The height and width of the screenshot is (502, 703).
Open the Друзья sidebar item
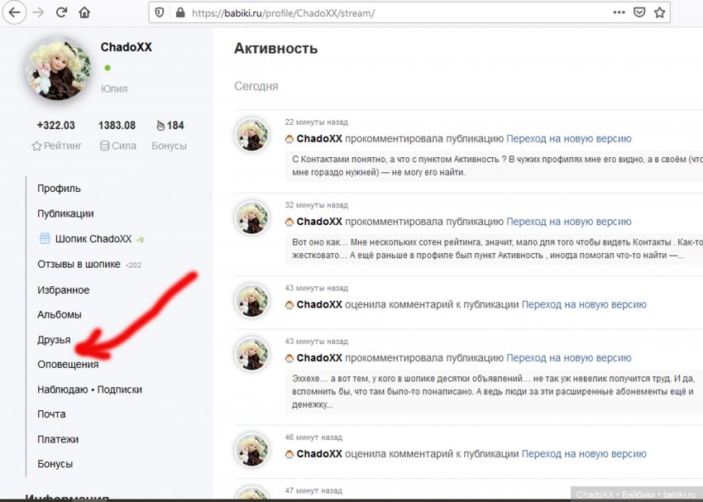coord(54,340)
